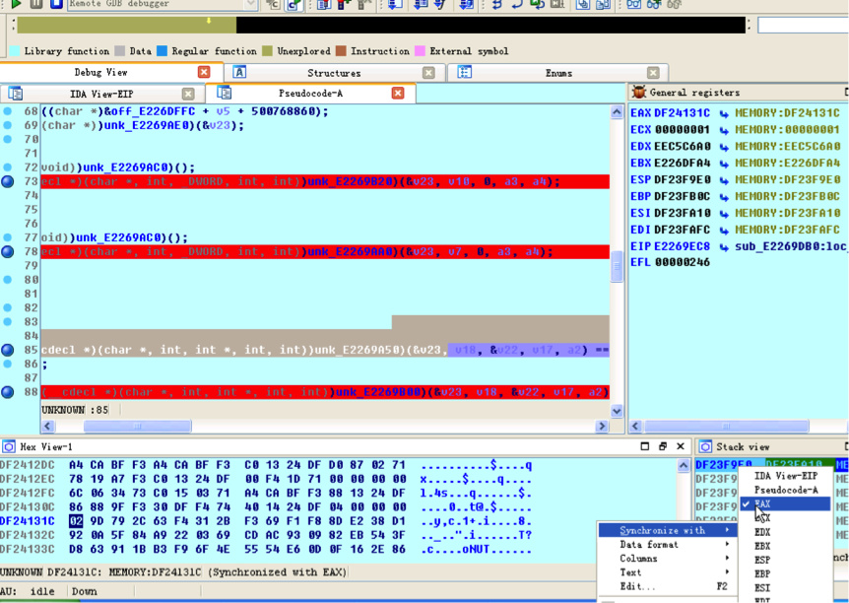
Task: Uncheck the EAX synchronize option
Action: 762,503
